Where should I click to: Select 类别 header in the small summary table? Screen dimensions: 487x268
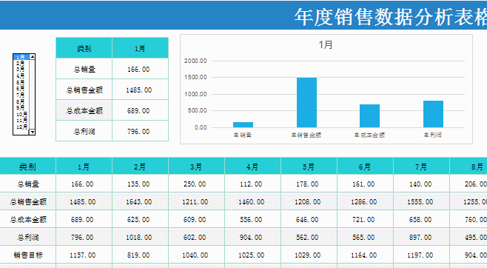coord(84,48)
